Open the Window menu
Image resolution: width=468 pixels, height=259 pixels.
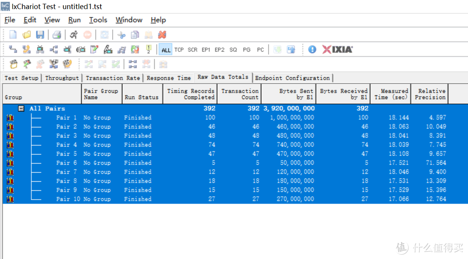129,20
